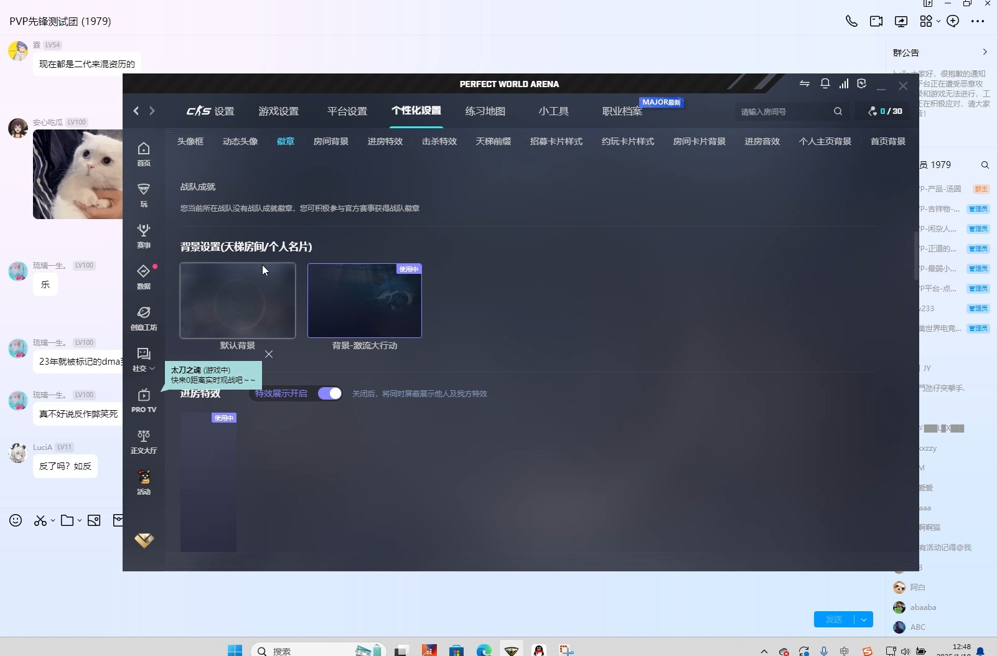Click the screen share icon in QQ header

pos(901,21)
